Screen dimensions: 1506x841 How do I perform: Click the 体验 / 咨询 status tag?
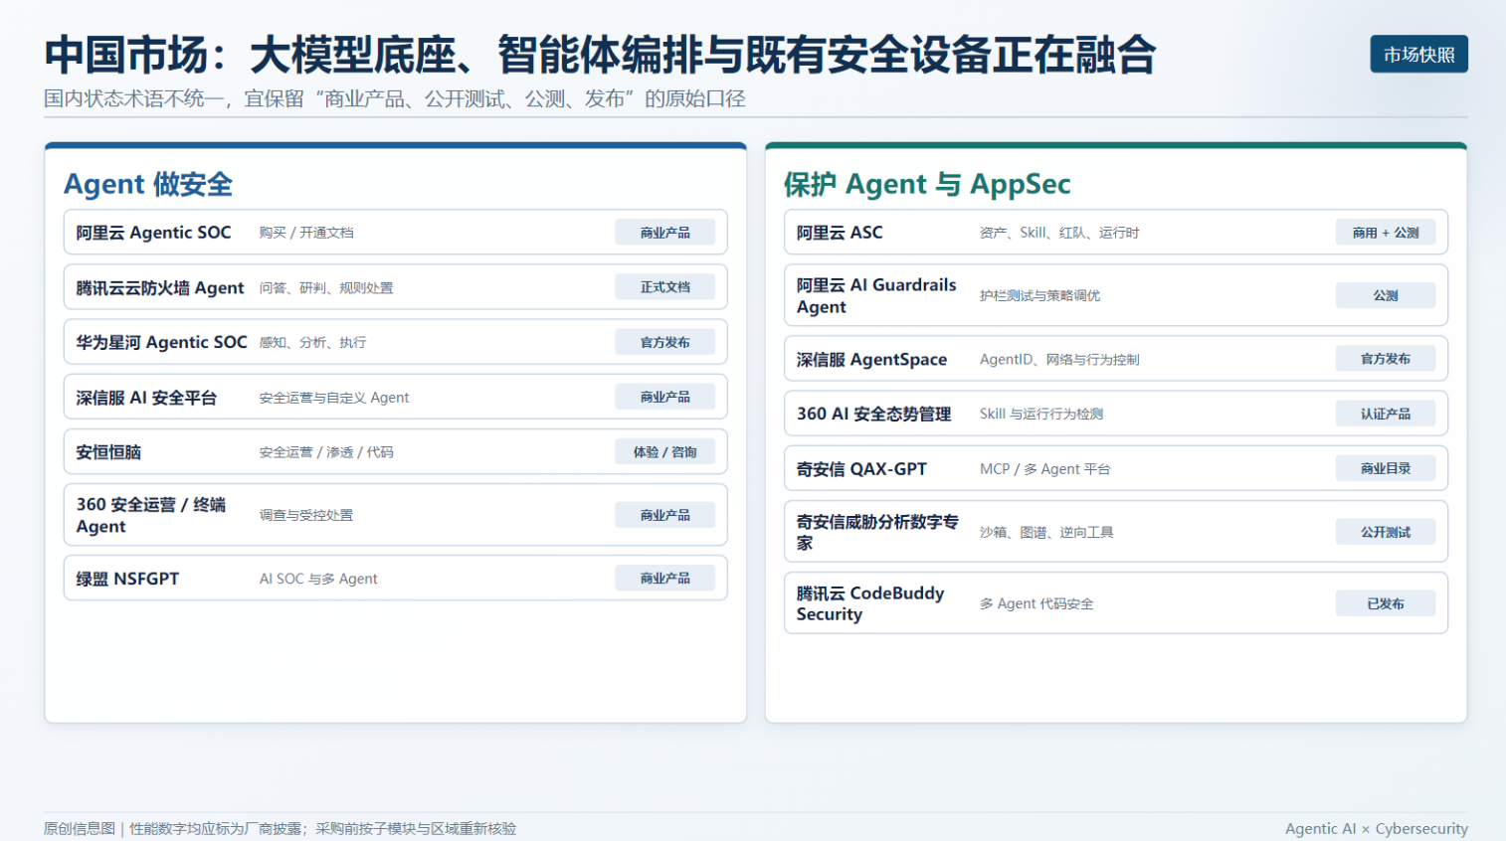pos(664,452)
